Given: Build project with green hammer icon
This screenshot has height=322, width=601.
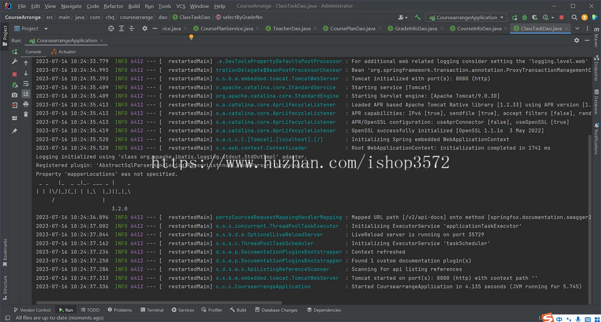Looking at the screenshot, I should point(418,17).
